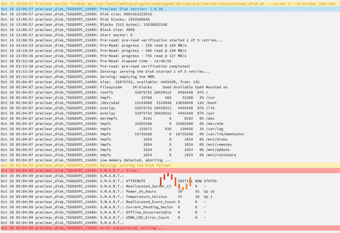Screen dimensions: 340x233
Task: Click the yellow 'Zeroing: zeroing the disk failed!' line
Action: (x=170, y=165)
